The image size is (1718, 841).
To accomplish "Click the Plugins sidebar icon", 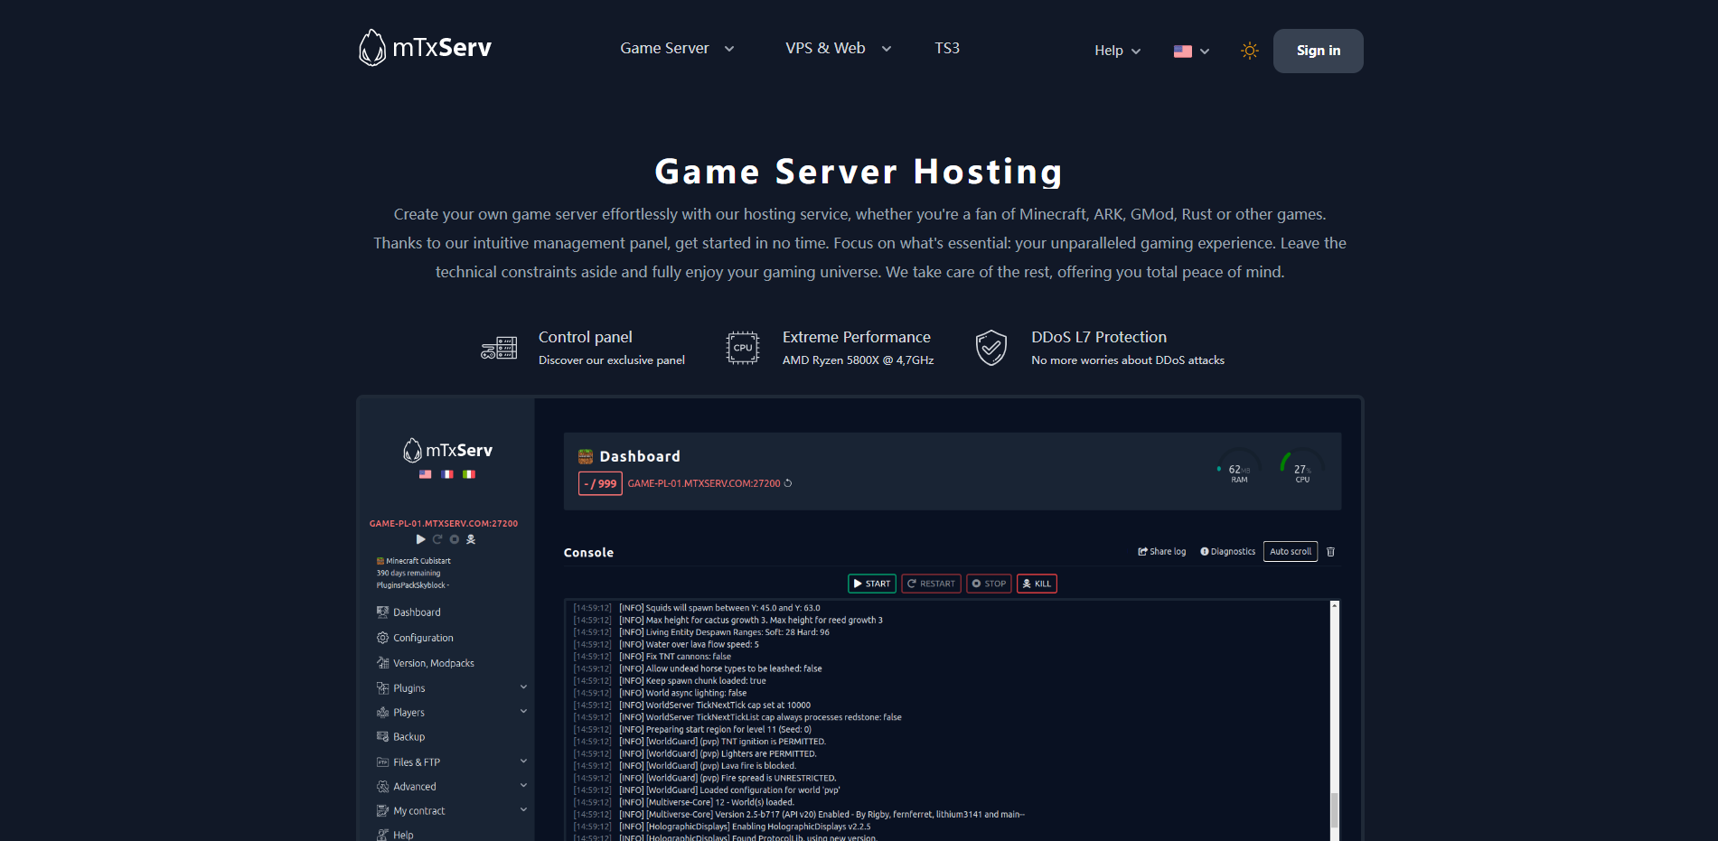I will [383, 688].
